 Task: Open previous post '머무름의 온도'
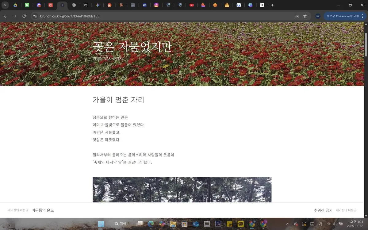point(43,210)
